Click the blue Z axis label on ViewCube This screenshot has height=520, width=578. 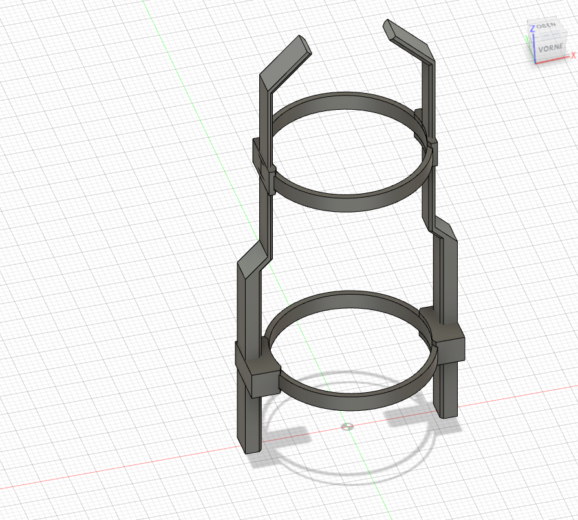(532, 28)
